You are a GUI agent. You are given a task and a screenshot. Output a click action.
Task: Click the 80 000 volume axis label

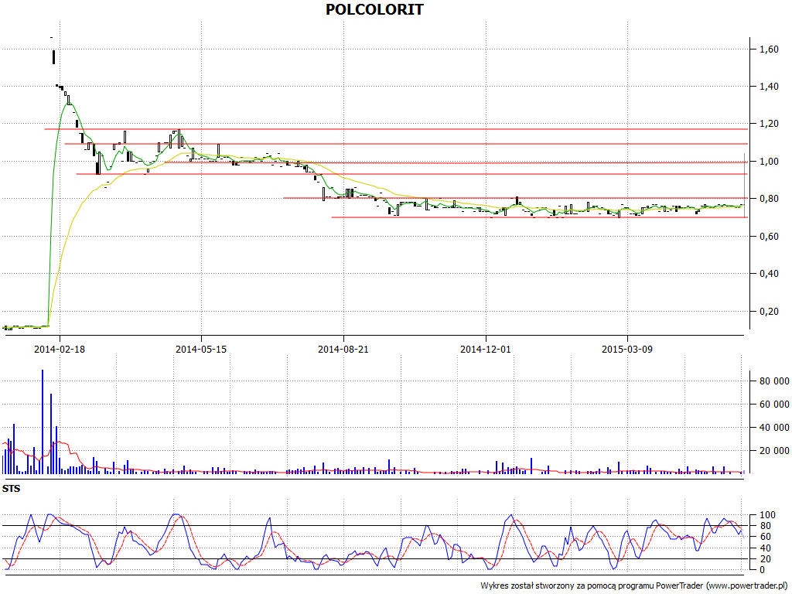[773, 381]
